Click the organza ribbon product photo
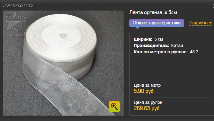214x121 pixels. pyautogui.click(x=63, y=63)
